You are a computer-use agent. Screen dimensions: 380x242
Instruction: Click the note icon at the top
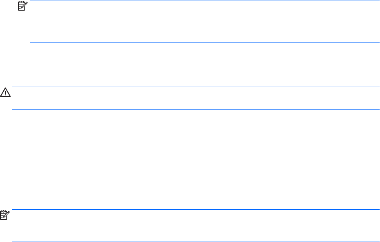pos(21,6)
